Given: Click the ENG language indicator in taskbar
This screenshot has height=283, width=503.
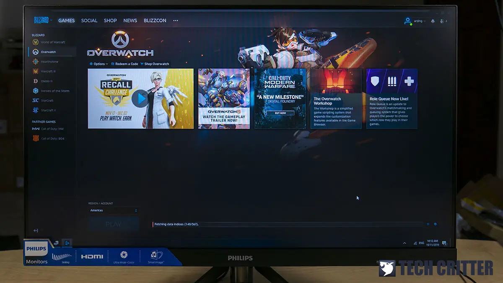Looking at the screenshot, I should tap(421, 243).
